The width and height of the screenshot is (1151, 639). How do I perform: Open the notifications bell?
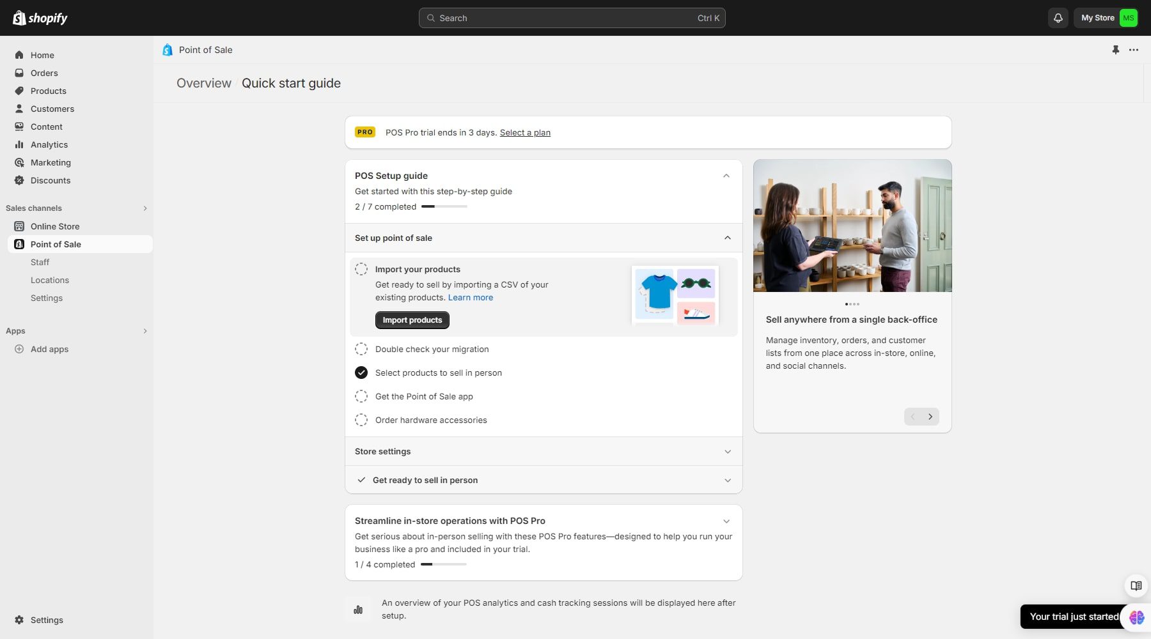click(1057, 17)
